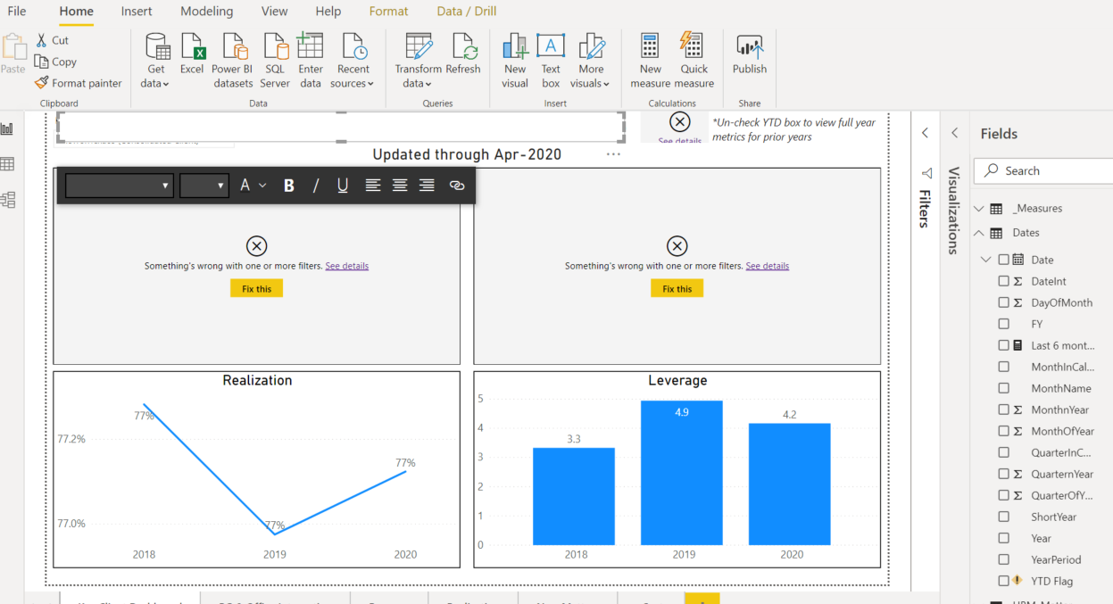Open the More visuals dropdown
The image size is (1113, 604).
tap(589, 83)
